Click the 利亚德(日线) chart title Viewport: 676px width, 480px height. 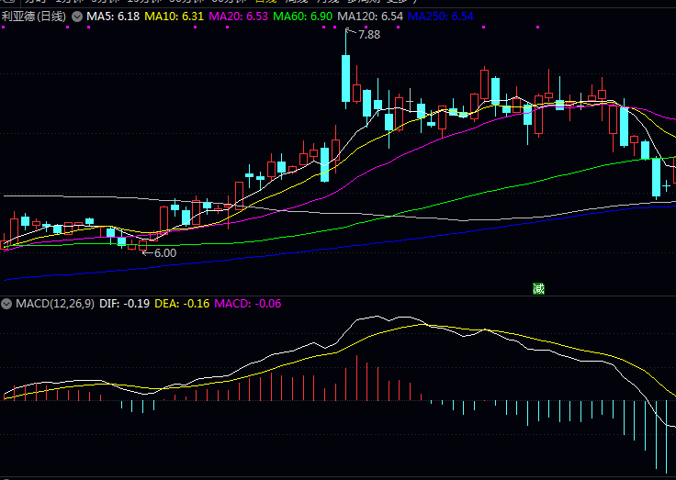(35, 17)
